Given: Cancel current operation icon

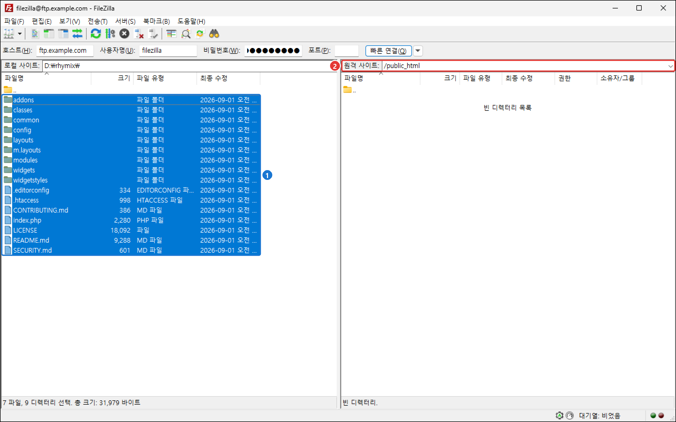Looking at the screenshot, I should pos(124,34).
